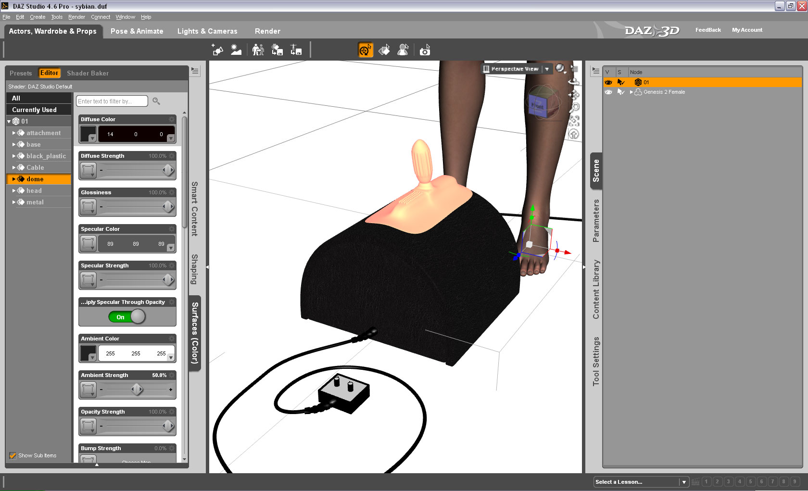The image size is (808, 491).
Task: Click the save shader preset icon
Action: (277, 50)
